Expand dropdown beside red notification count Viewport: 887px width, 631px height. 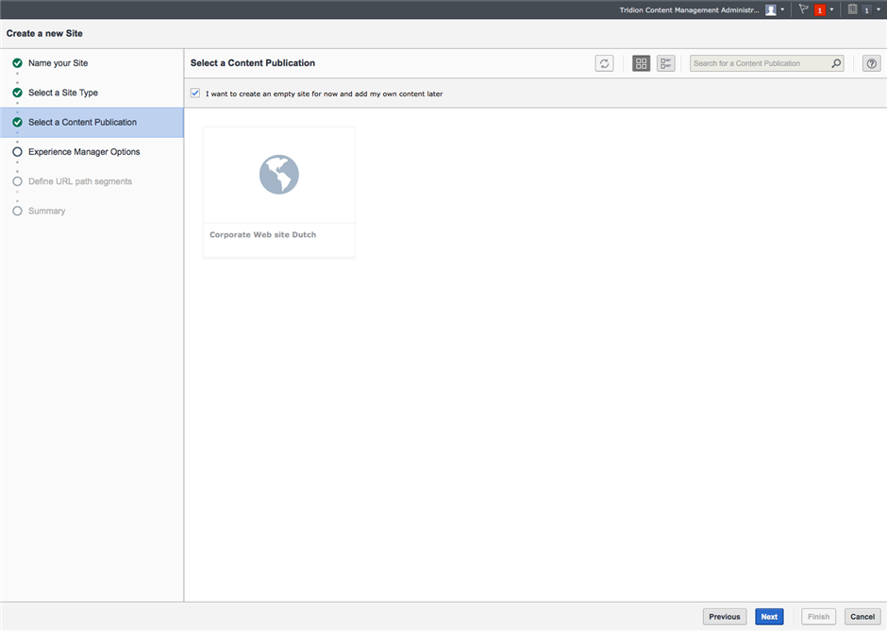(x=831, y=9)
